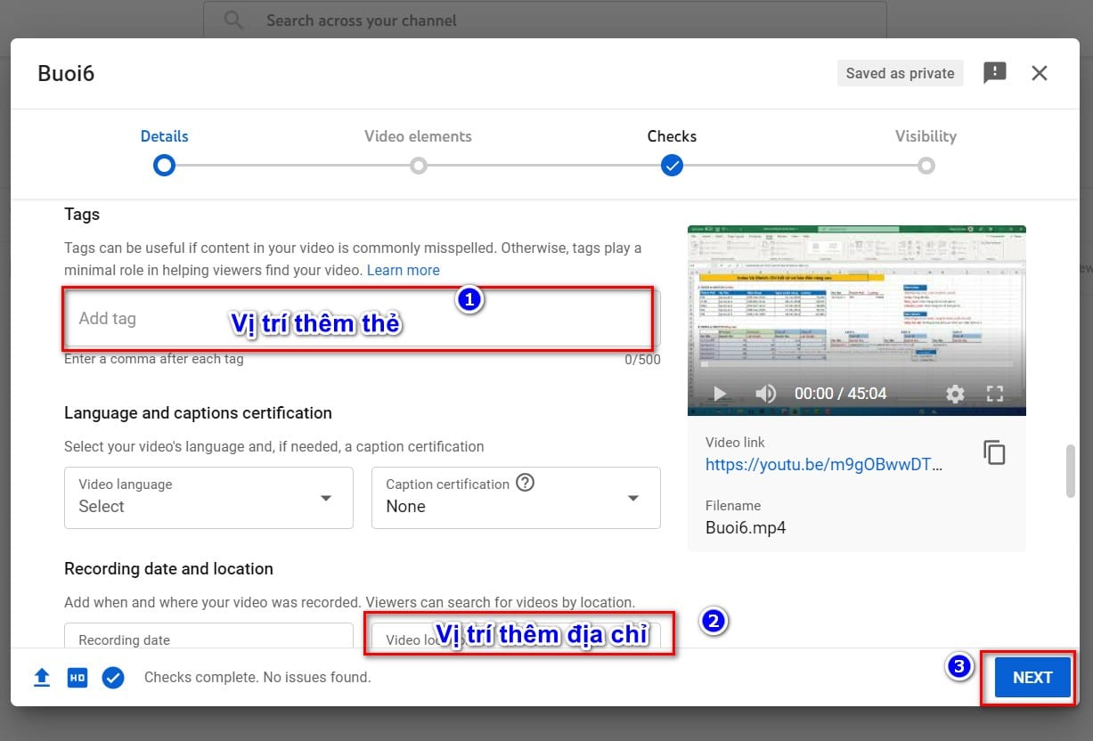
Task: Play the video preview
Action: pos(720,394)
